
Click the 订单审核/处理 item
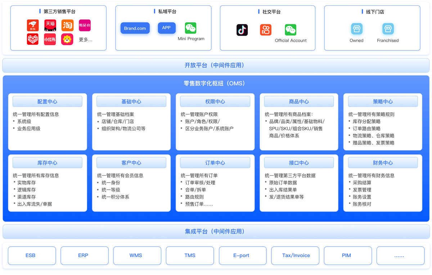pyautogui.click(x=200, y=183)
